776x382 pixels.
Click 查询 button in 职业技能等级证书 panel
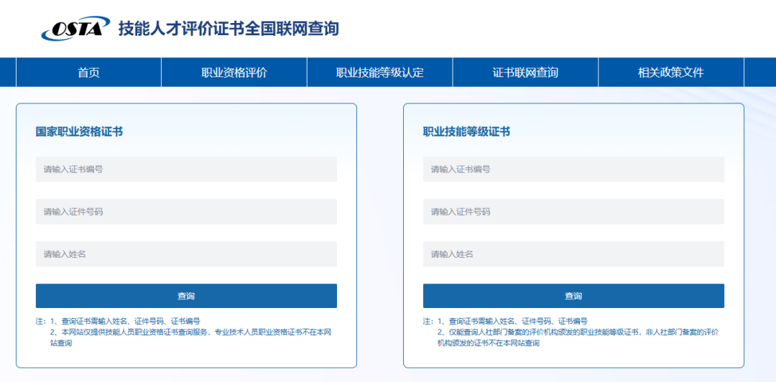(x=573, y=296)
